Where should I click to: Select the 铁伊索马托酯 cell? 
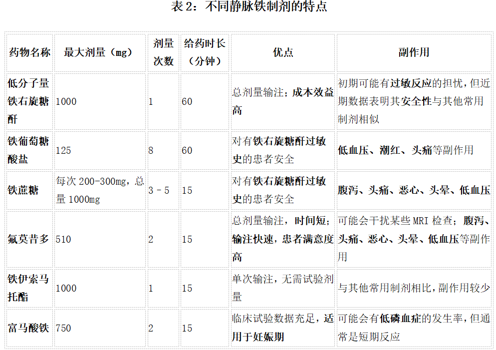pos(29,288)
